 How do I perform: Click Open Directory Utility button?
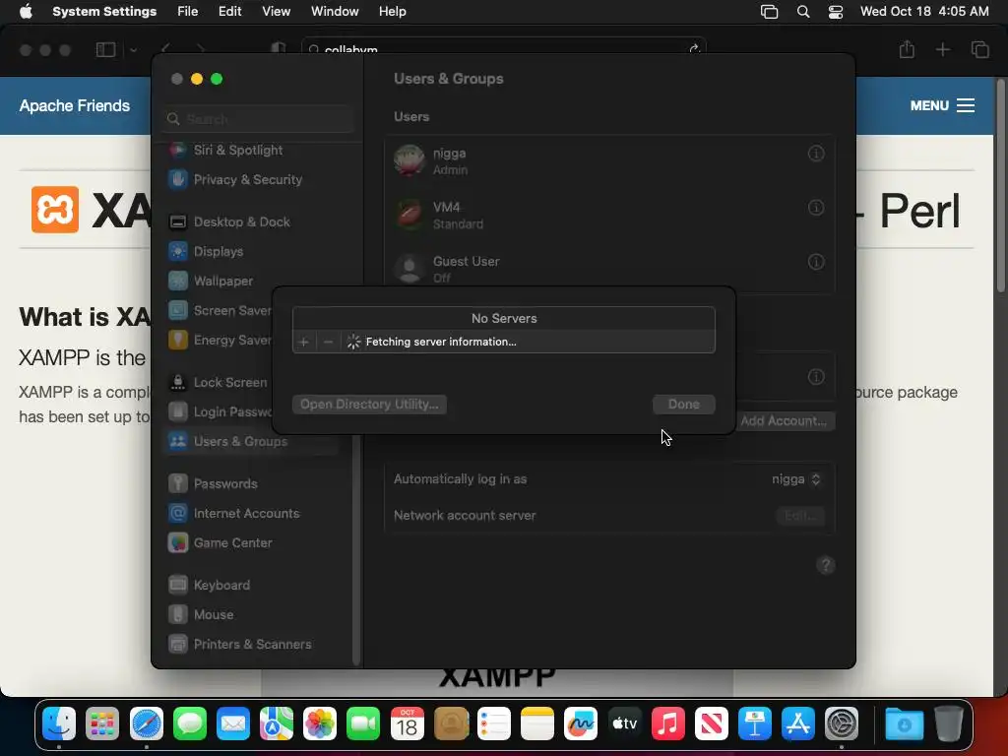click(370, 405)
